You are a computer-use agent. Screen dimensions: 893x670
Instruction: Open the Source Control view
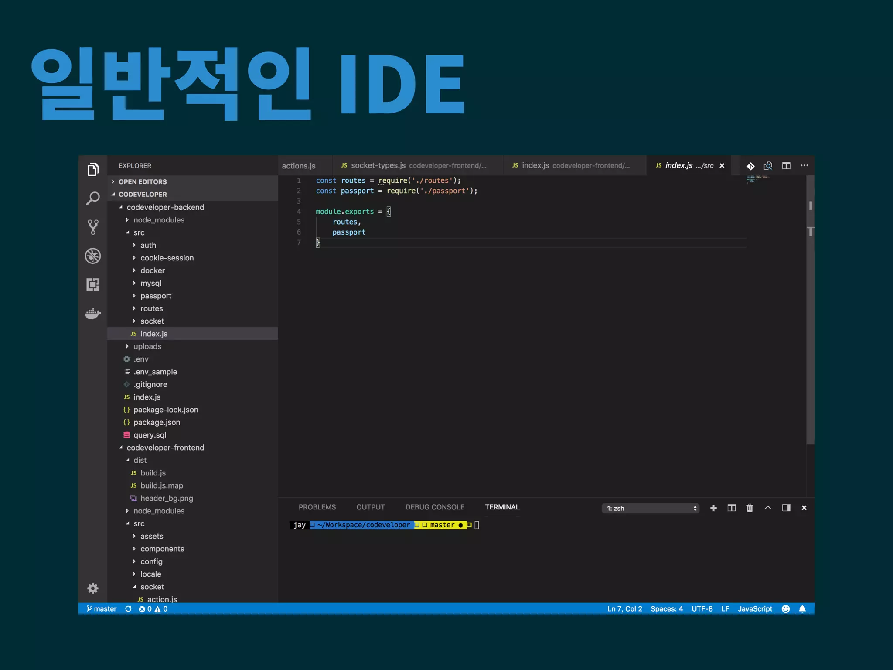93,227
